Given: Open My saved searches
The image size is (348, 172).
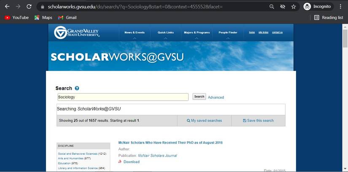Looking at the screenshot, I should click(204, 121).
